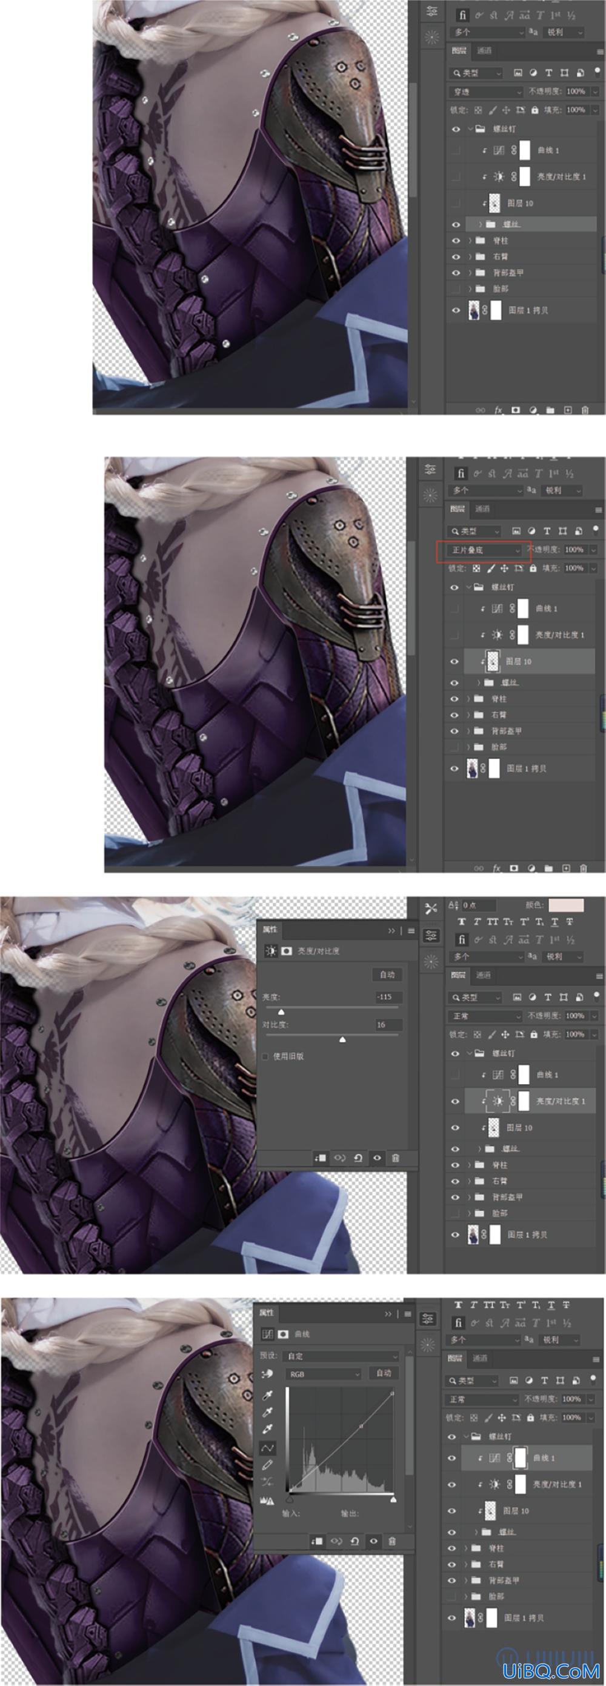
Task: Delete the adjustment via Curves panel trash icon
Action: [392, 1541]
